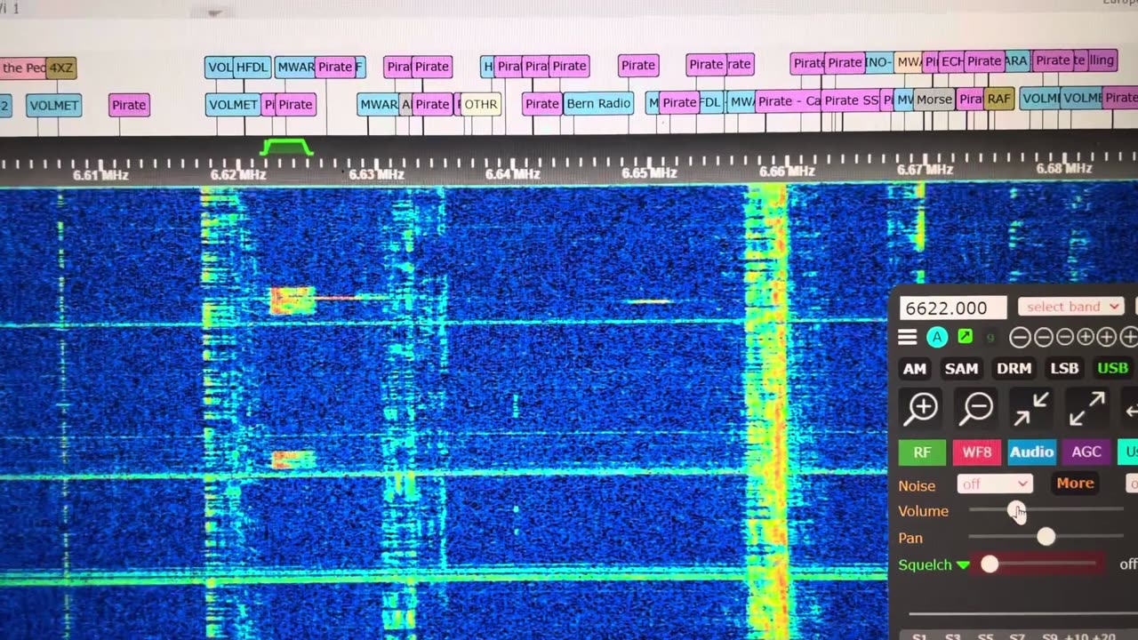Expand the Squelch green triangle
Viewport: 1138px width, 640px height.
click(963, 565)
